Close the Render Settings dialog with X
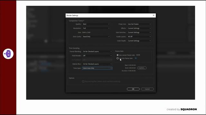Screen dimensions: 206x115 pyautogui.click(x=154, y=15)
